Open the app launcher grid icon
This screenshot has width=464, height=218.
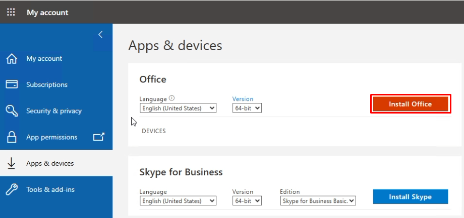coord(11,13)
